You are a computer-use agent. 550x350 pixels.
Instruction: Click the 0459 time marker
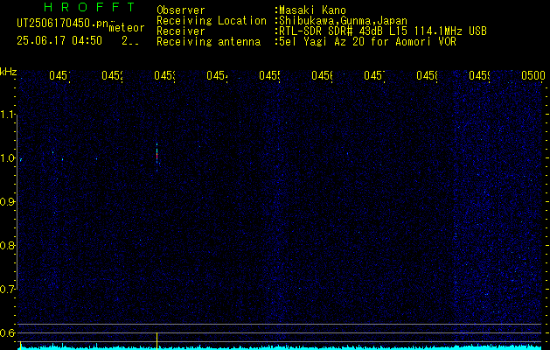[479, 75]
